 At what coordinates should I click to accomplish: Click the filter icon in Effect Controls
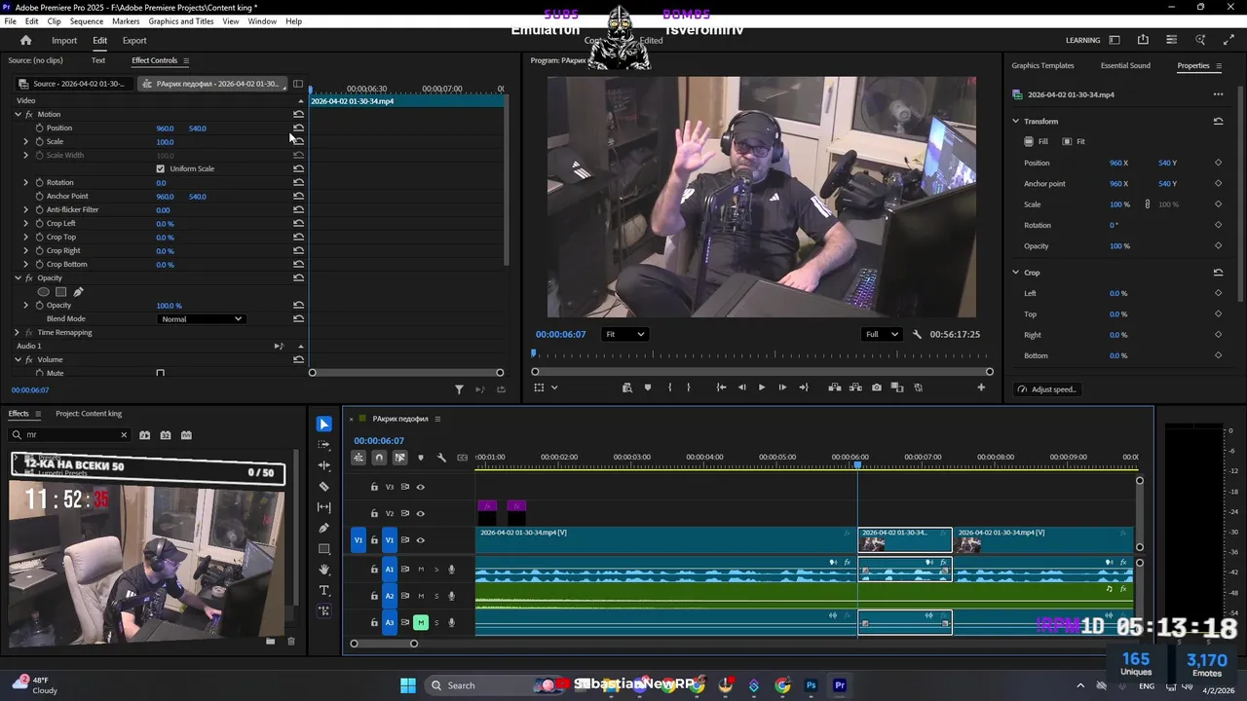tap(459, 389)
